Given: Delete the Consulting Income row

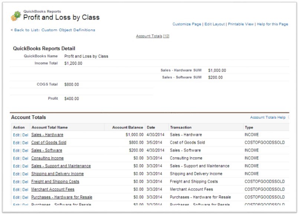Looking at the screenshot, I should coord(25,159).
